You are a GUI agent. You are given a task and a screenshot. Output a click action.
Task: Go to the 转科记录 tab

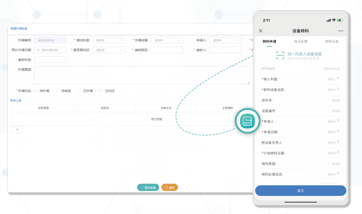(x=332, y=42)
